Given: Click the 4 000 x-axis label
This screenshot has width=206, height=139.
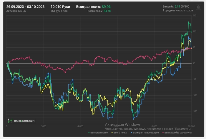Looking at the screenshot, I should (80, 126).
